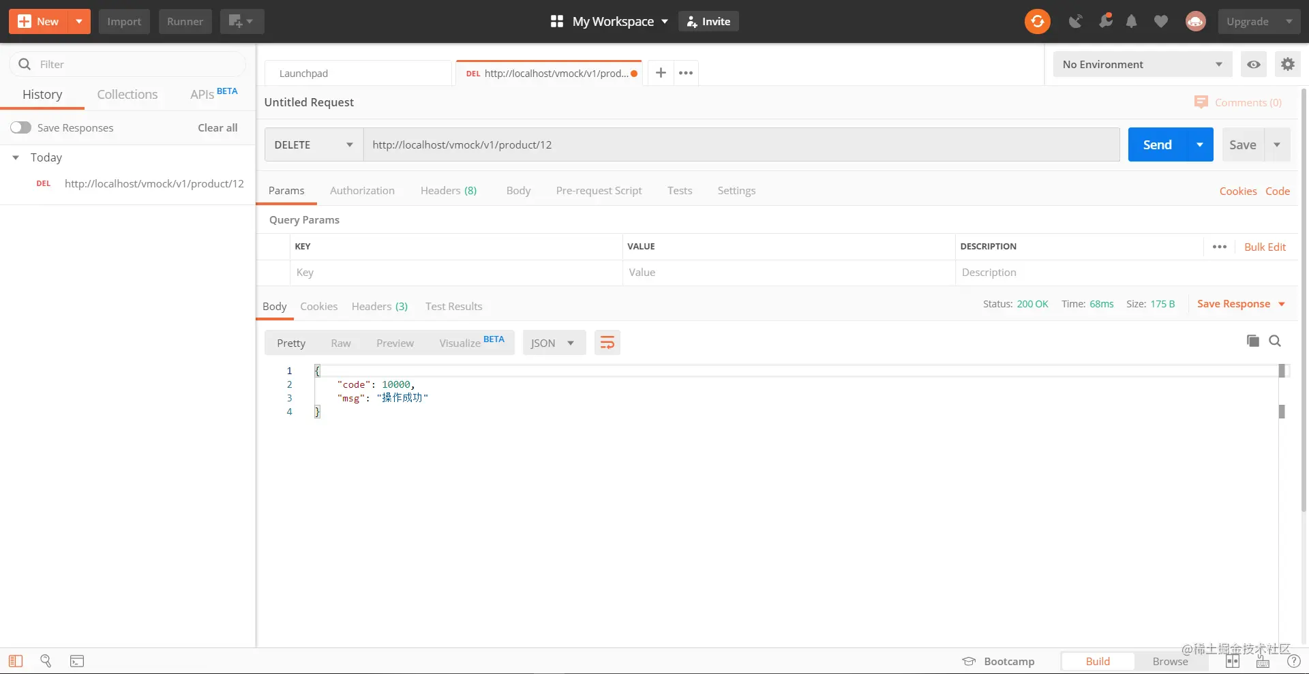Image resolution: width=1309 pixels, height=674 pixels.
Task: Open response Cookies tab
Action: point(318,307)
